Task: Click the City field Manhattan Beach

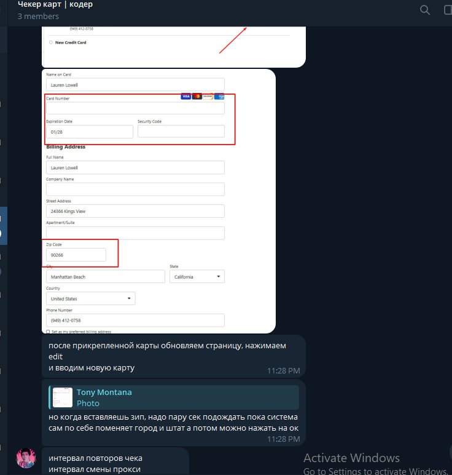Action: click(x=106, y=277)
